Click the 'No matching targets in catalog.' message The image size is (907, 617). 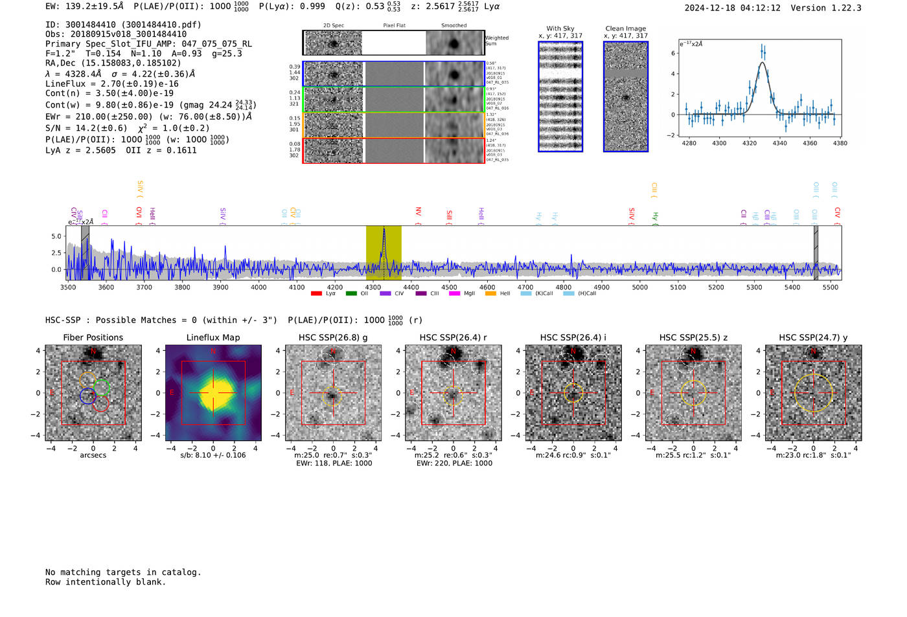123,572
